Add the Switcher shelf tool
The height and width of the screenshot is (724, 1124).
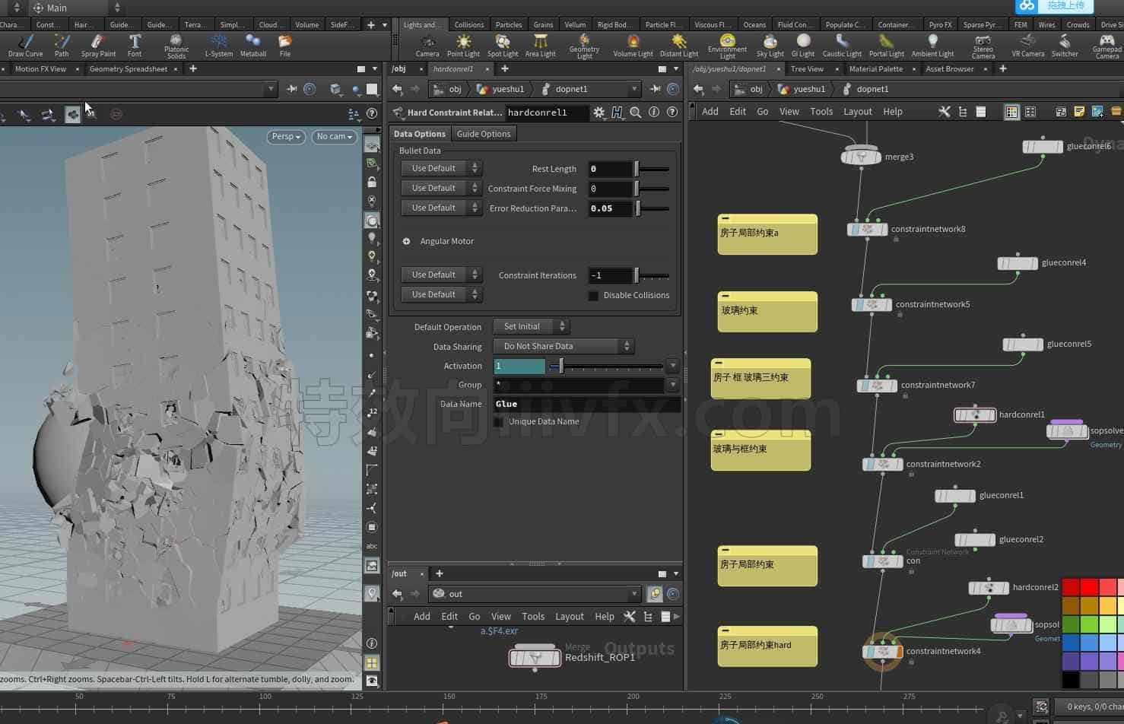(x=1065, y=45)
